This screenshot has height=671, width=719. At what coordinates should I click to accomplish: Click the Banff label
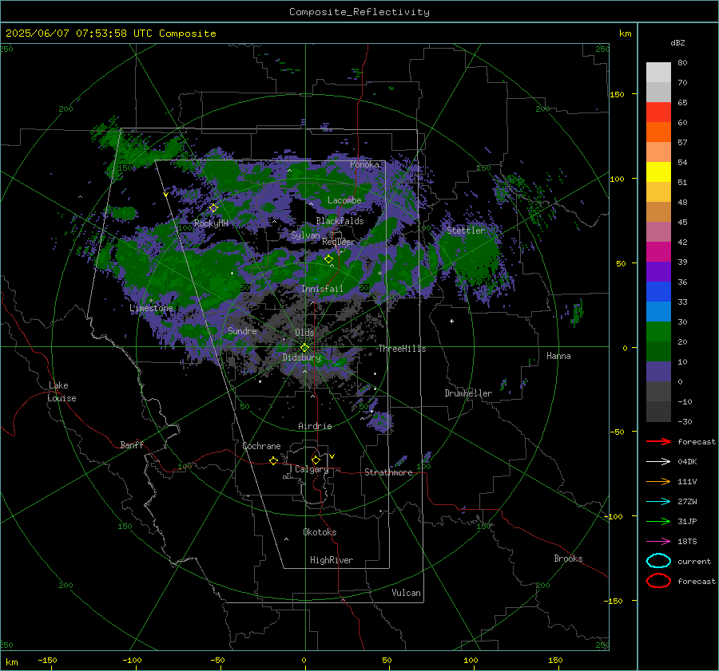(132, 444)
